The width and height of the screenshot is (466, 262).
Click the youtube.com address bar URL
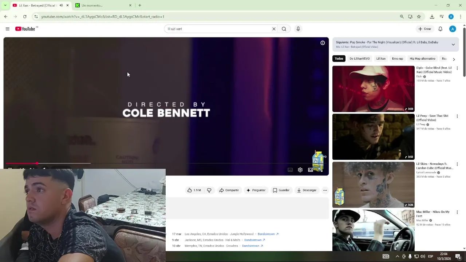coord(103,16)
